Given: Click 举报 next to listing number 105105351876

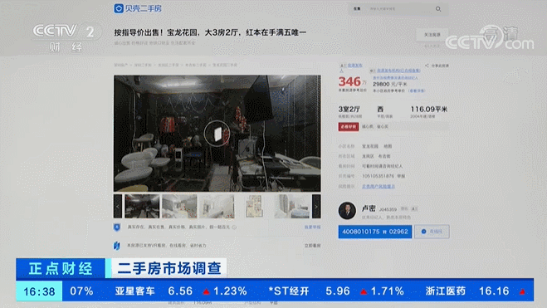Looking at the screenshot, I should click(x=401, y=176).
